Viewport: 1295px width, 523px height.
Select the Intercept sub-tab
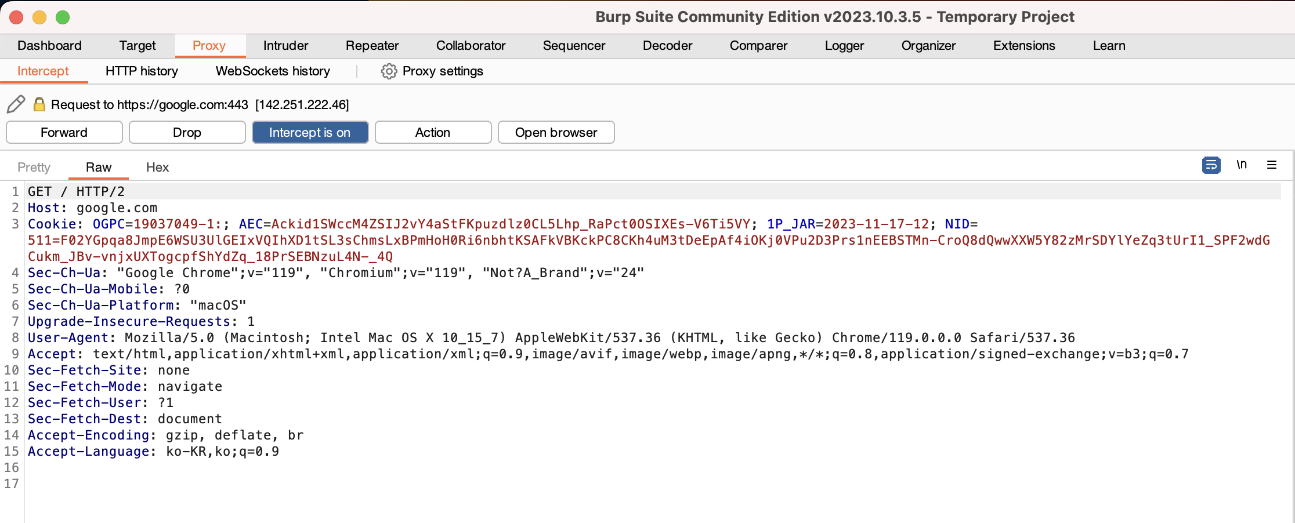pyautogui.click(x=43, y=71)
